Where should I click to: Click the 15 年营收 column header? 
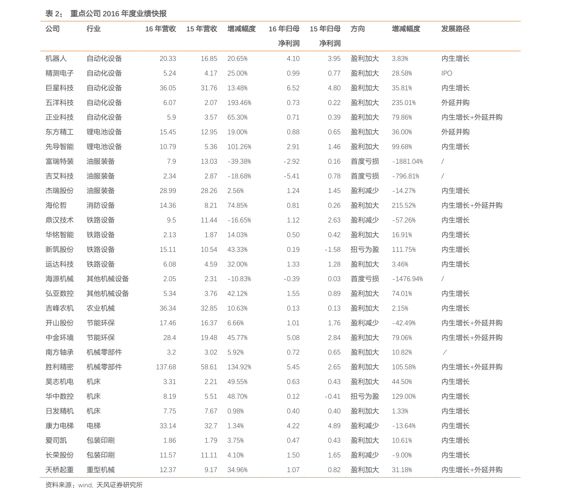click(x=202, y=29)
